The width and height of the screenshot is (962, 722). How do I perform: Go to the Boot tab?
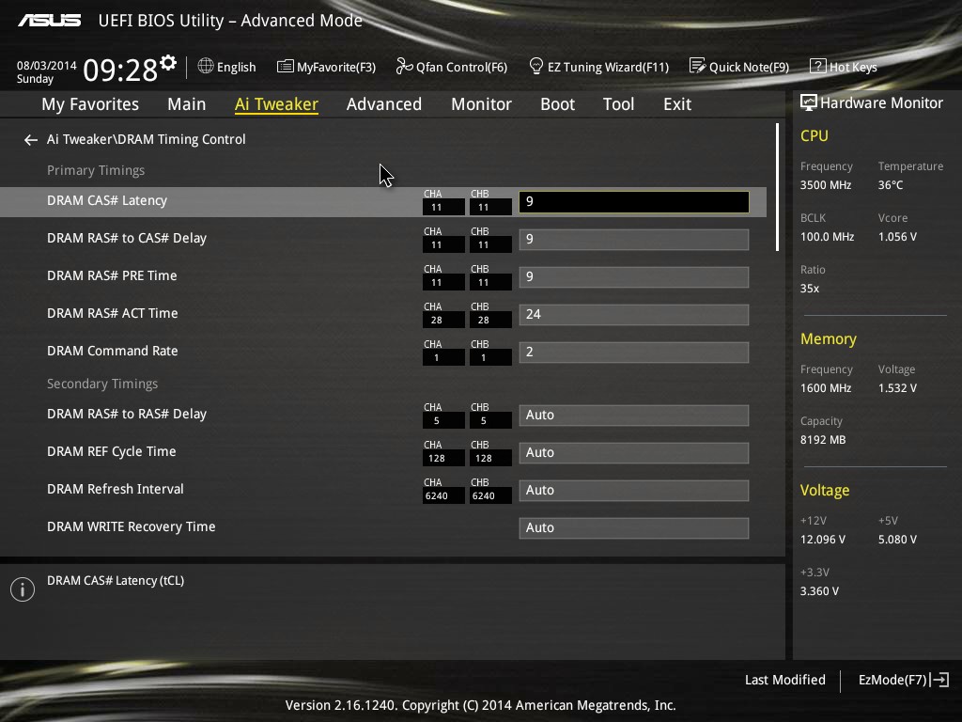click(x=558, y=104)
